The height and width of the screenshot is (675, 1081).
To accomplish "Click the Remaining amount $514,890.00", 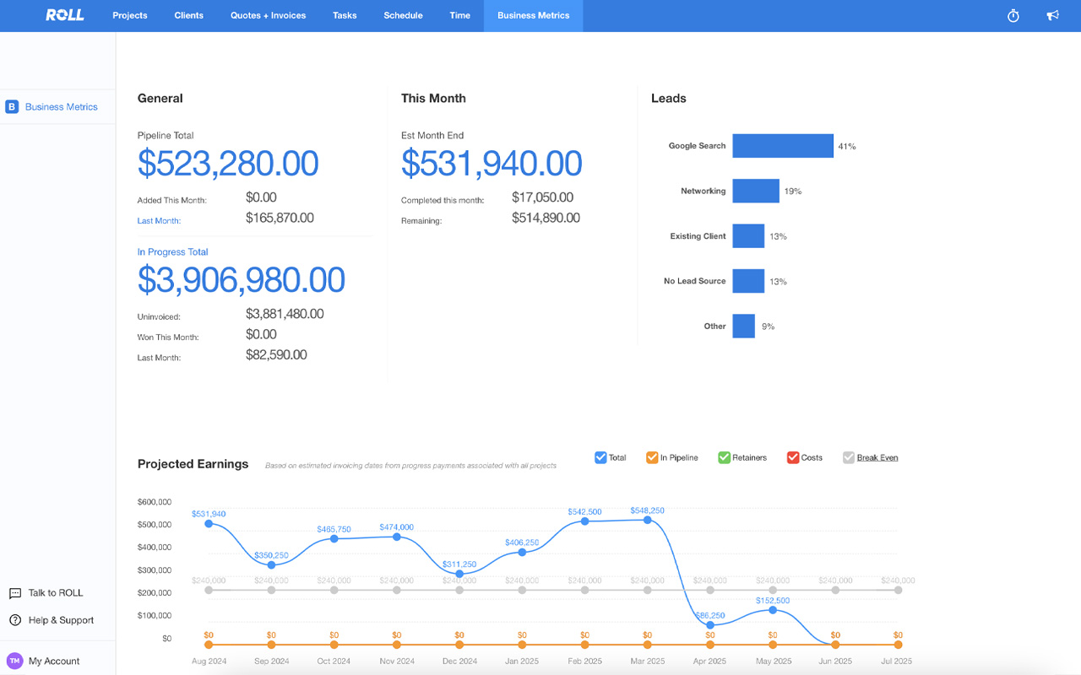I will (x=546, y=218).
